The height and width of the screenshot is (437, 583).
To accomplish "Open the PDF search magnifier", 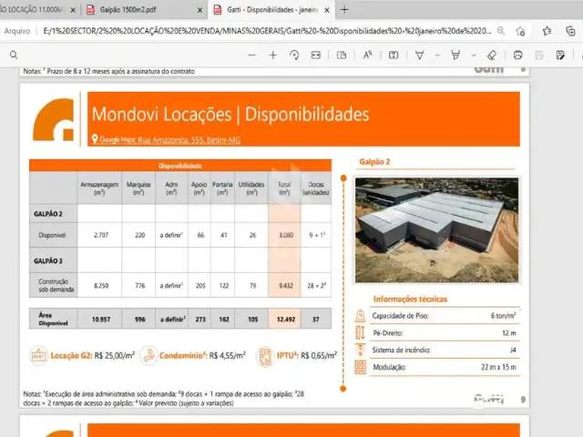I will pos(14,55).
